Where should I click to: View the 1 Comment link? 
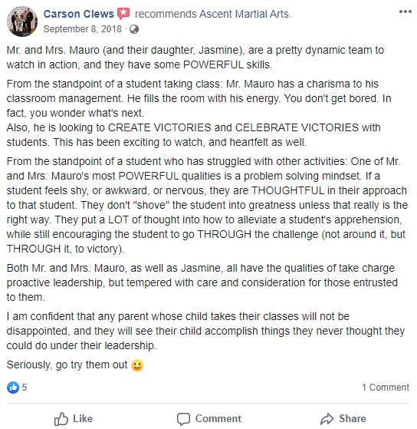click(x=386, y=388)
